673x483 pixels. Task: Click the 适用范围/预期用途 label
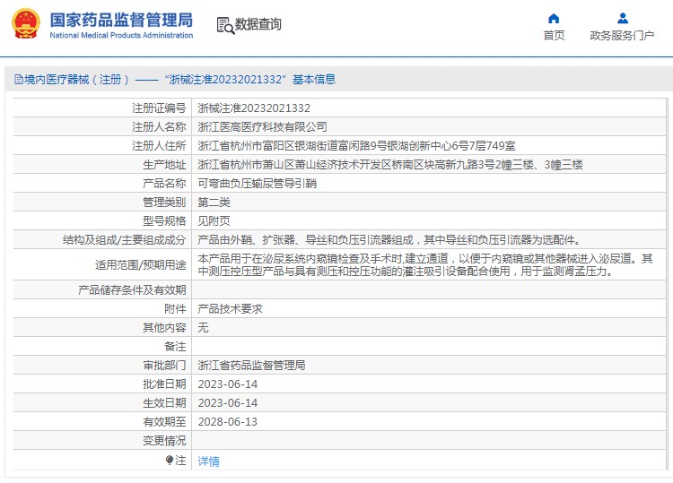click(x=140, y=265)
